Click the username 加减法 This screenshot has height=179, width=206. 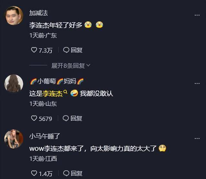click(39, 13)
